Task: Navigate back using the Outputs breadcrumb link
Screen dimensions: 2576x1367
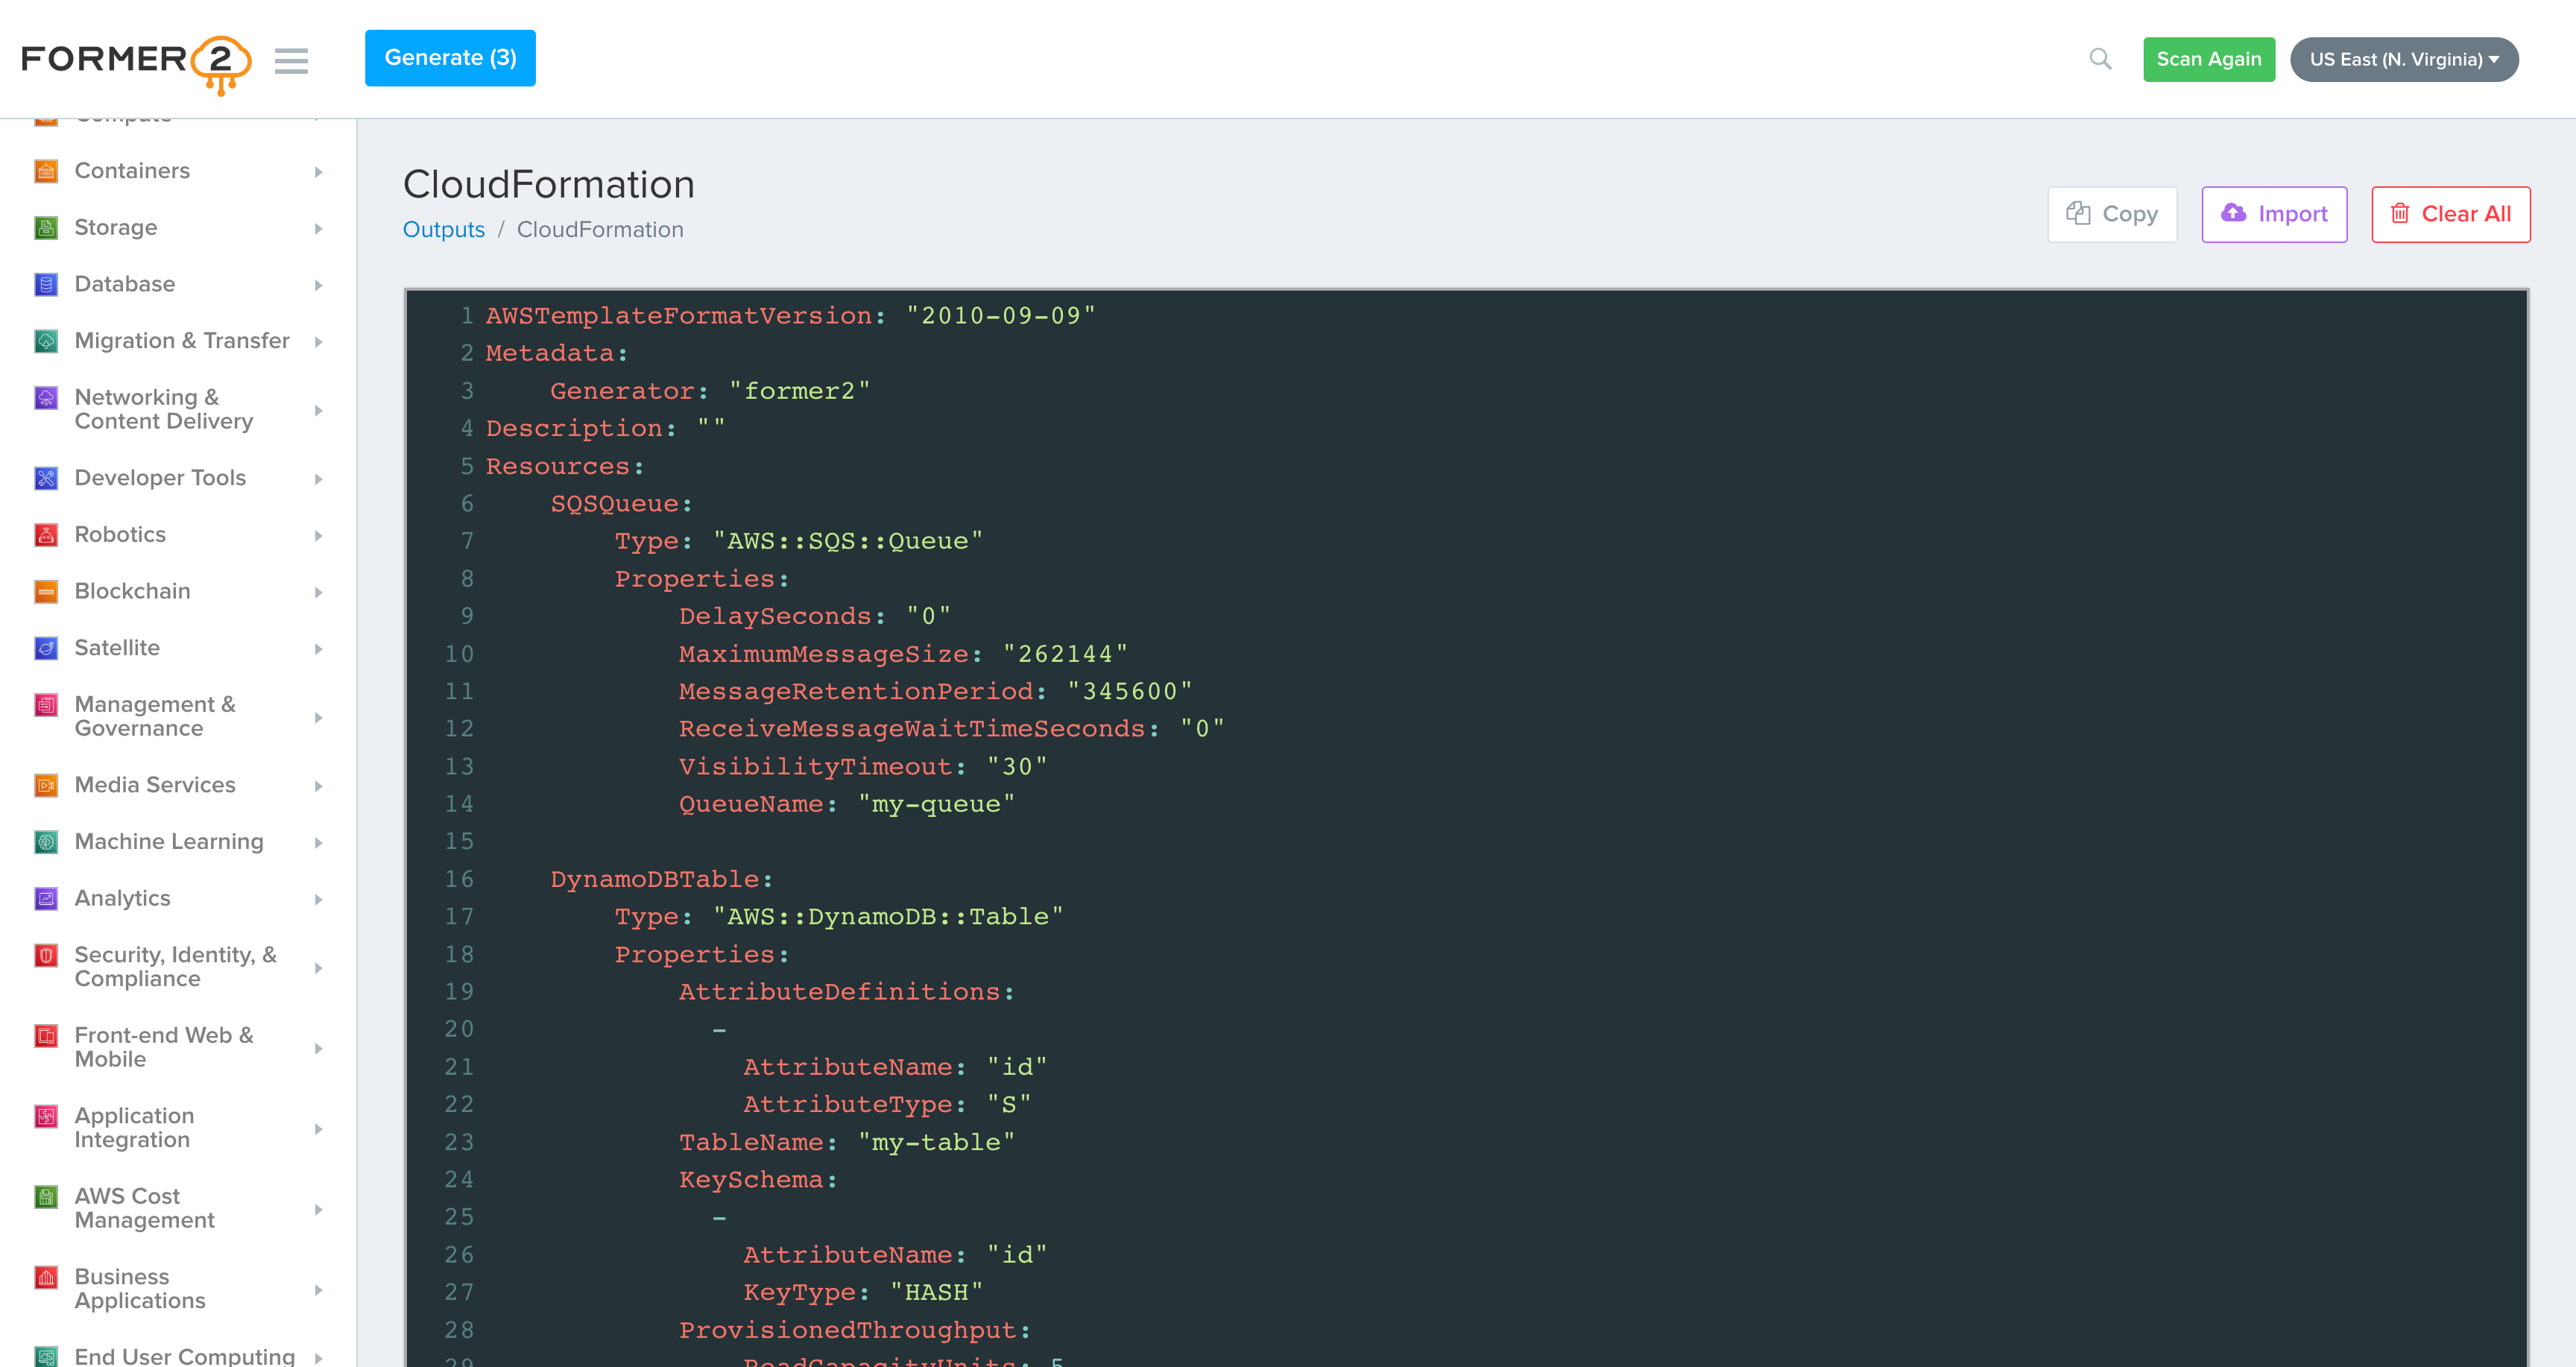Action: tap(443, 229)
